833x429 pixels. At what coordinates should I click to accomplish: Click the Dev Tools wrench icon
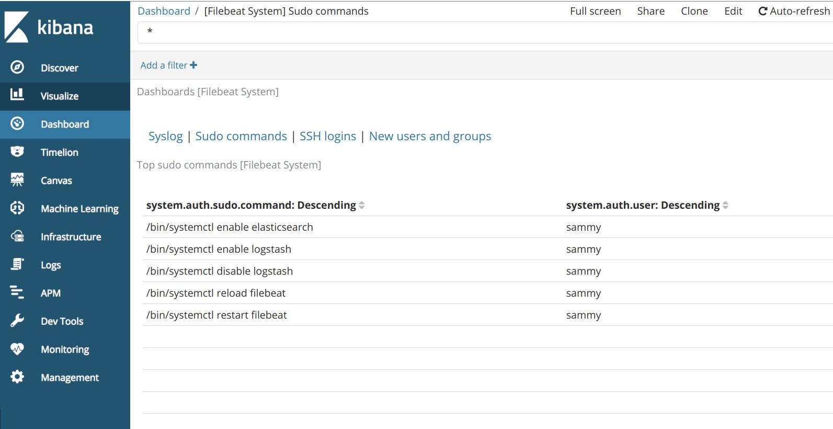17,321
